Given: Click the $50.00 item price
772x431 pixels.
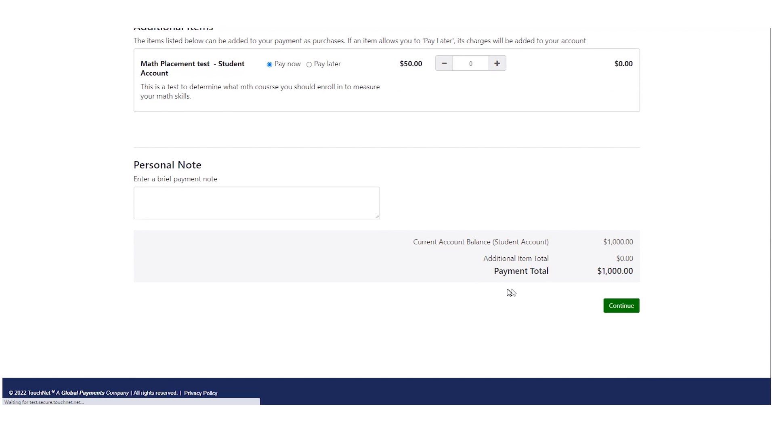Looking at the screenshot, I should coord(411,64).
